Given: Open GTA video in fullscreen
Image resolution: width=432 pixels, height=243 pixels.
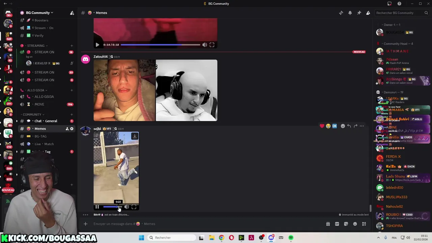Looking at the screenshot, I should tap(134, 207).
